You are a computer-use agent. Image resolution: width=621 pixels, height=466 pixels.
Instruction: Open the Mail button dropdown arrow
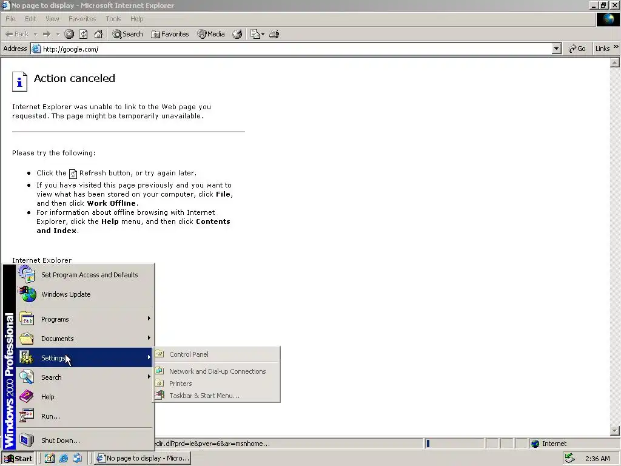263,35
